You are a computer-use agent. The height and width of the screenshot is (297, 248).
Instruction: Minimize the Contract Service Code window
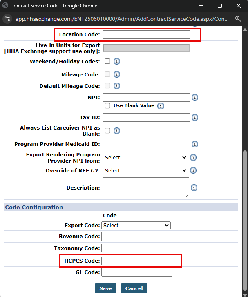(x=201, y=6)
